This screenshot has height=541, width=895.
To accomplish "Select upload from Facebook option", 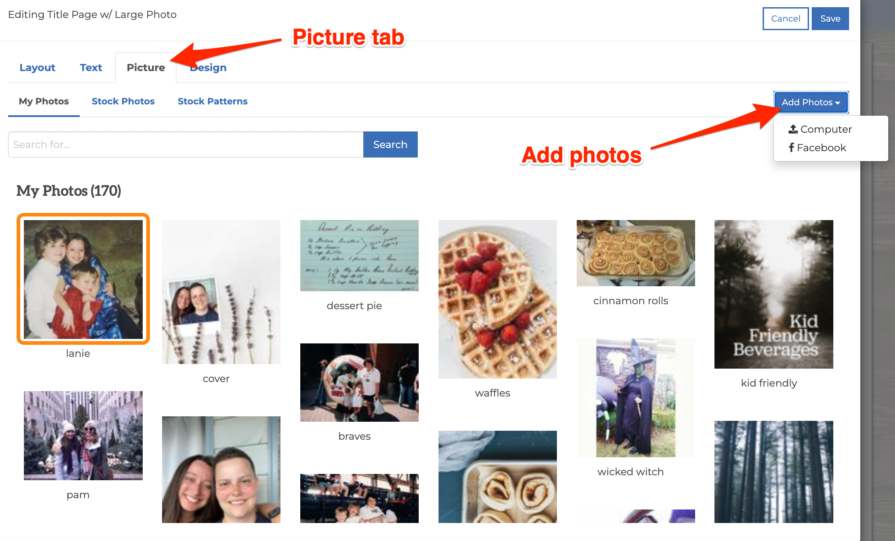I will coord(818,148).
